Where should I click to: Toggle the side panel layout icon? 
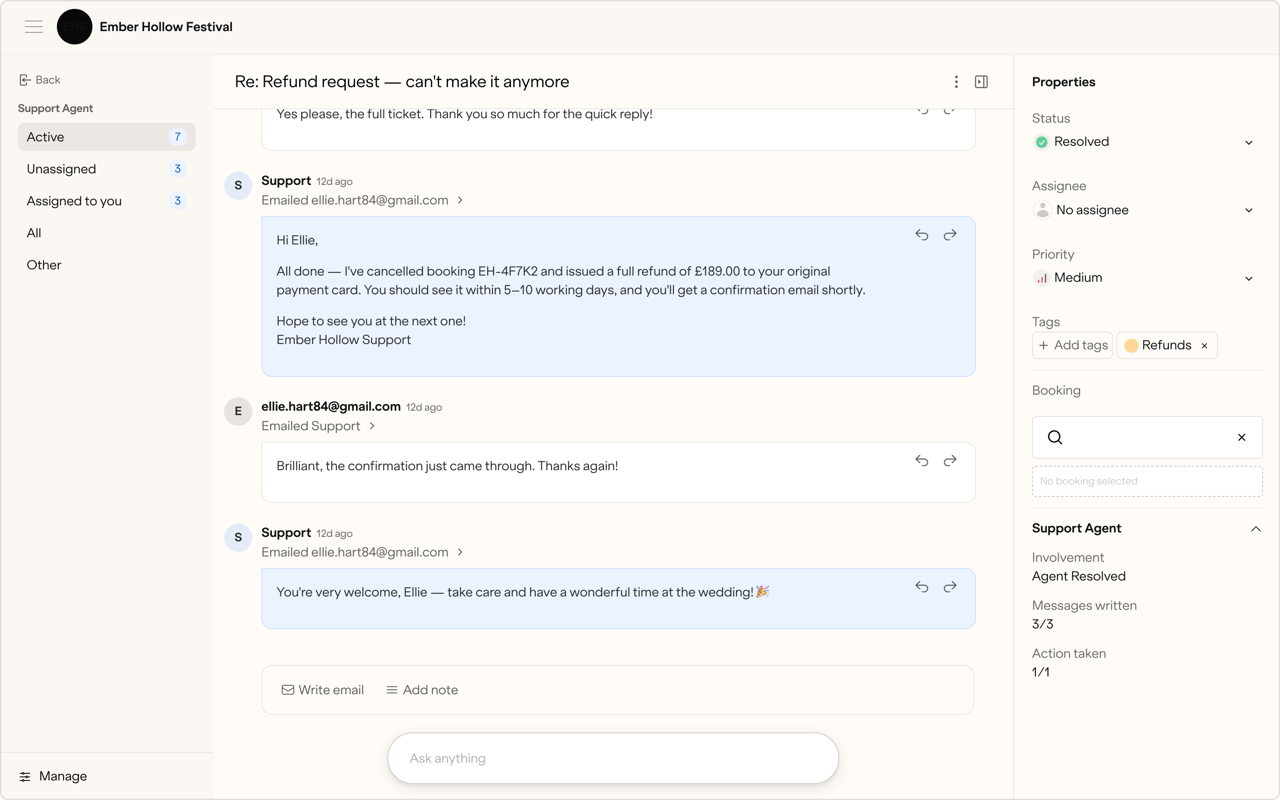[x=981, y=81]
